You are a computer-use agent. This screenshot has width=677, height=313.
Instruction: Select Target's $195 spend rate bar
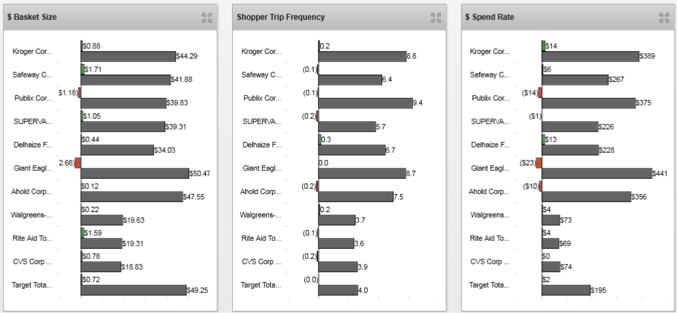[x=566, y=290]
